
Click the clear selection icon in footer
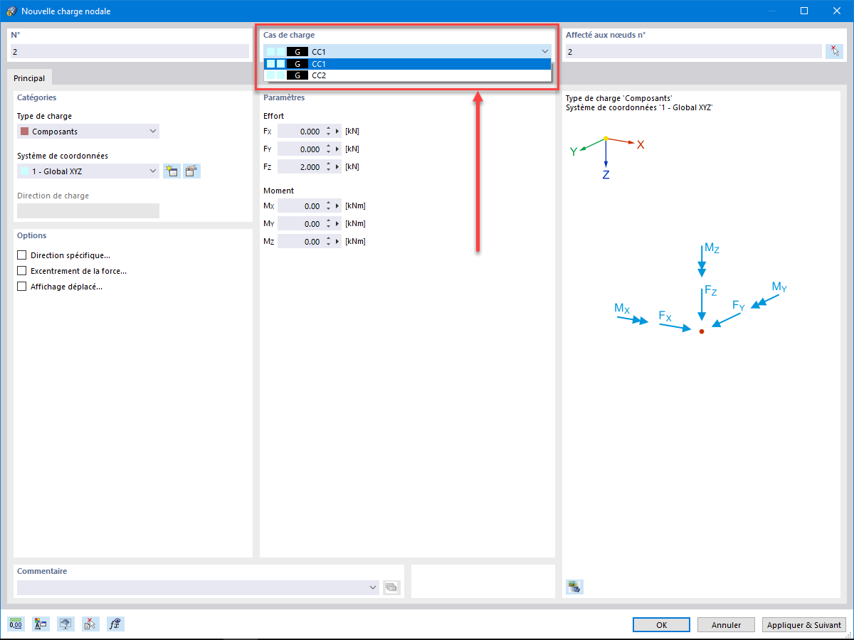click(x=90, y=624)
